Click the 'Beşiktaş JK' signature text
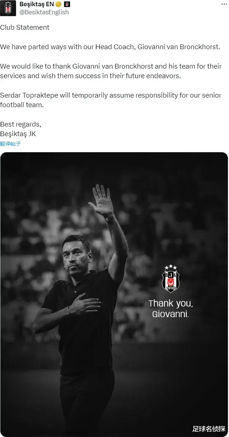229x437 pixels. tap(18, 134)
